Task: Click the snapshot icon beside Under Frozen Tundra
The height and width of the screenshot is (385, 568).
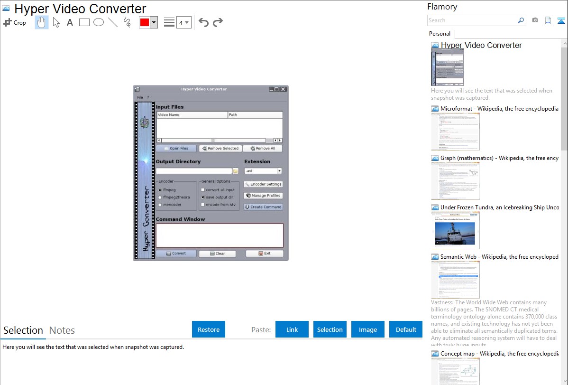Action: coord(435,207)
